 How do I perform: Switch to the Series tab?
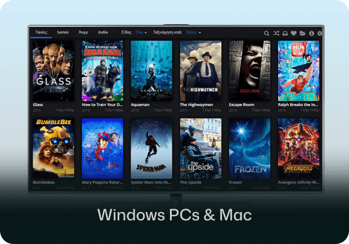[x=62, y=32]
